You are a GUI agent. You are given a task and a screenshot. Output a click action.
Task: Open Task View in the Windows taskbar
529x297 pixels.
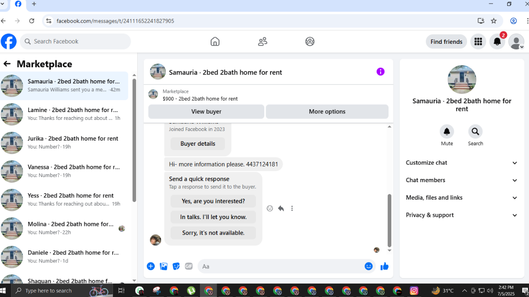click(121, 290)
